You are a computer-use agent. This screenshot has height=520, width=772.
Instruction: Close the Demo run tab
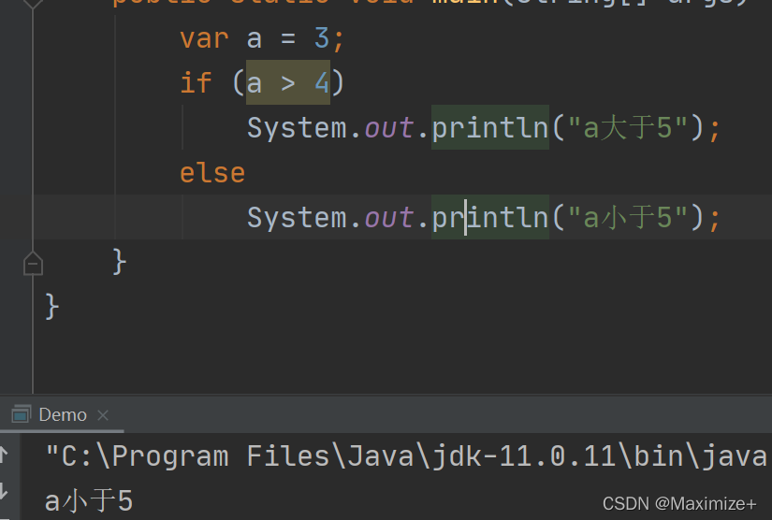click(x=103, y=415)
